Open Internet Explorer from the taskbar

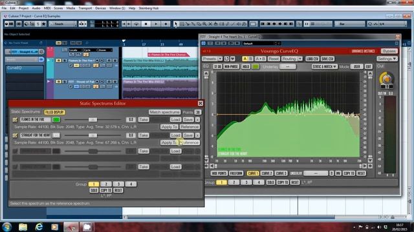tap(39, 226)
